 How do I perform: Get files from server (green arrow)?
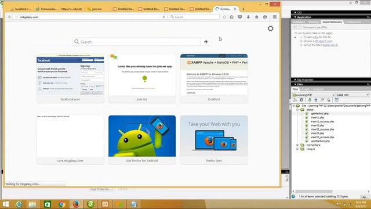(x=310, y=100)
